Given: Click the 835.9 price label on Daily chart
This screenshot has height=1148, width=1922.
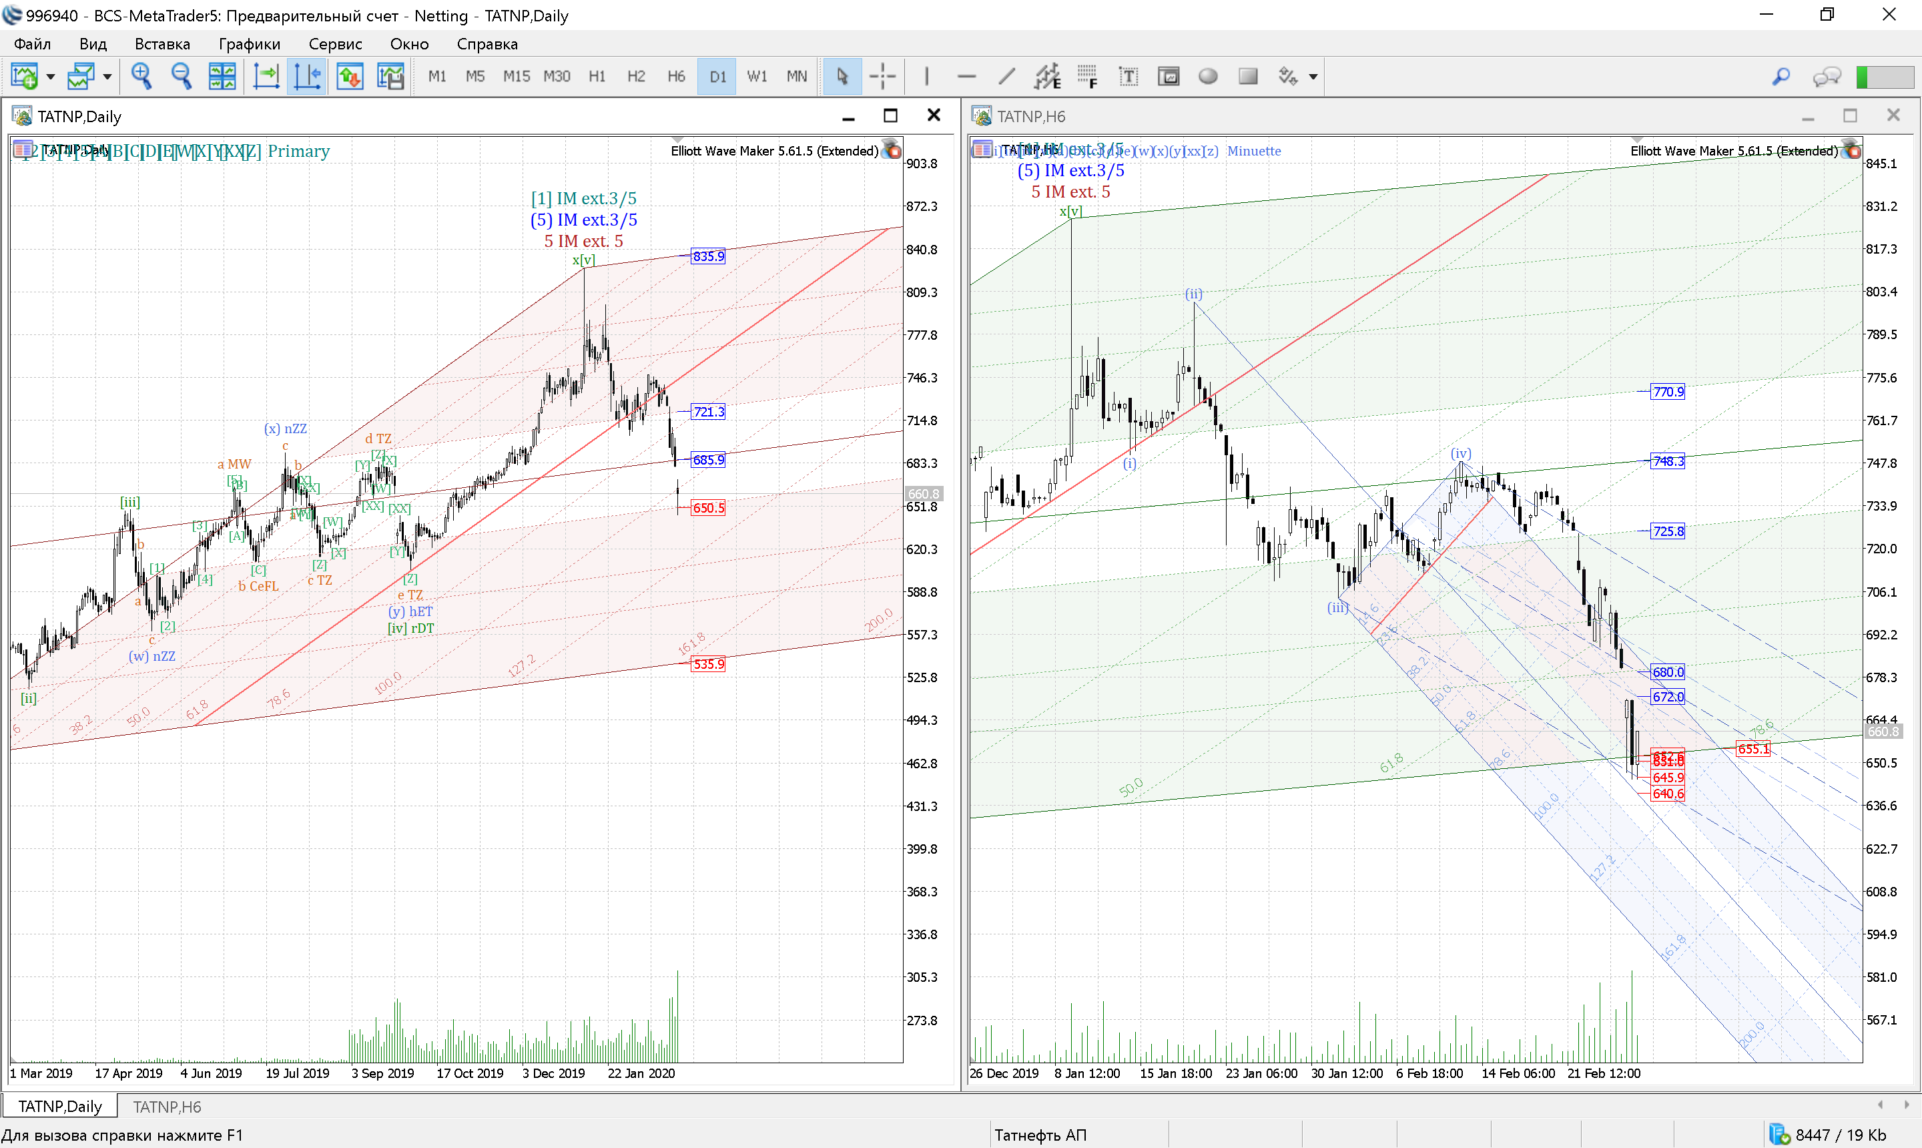Looking at the screenshot, I should point(707,256).
